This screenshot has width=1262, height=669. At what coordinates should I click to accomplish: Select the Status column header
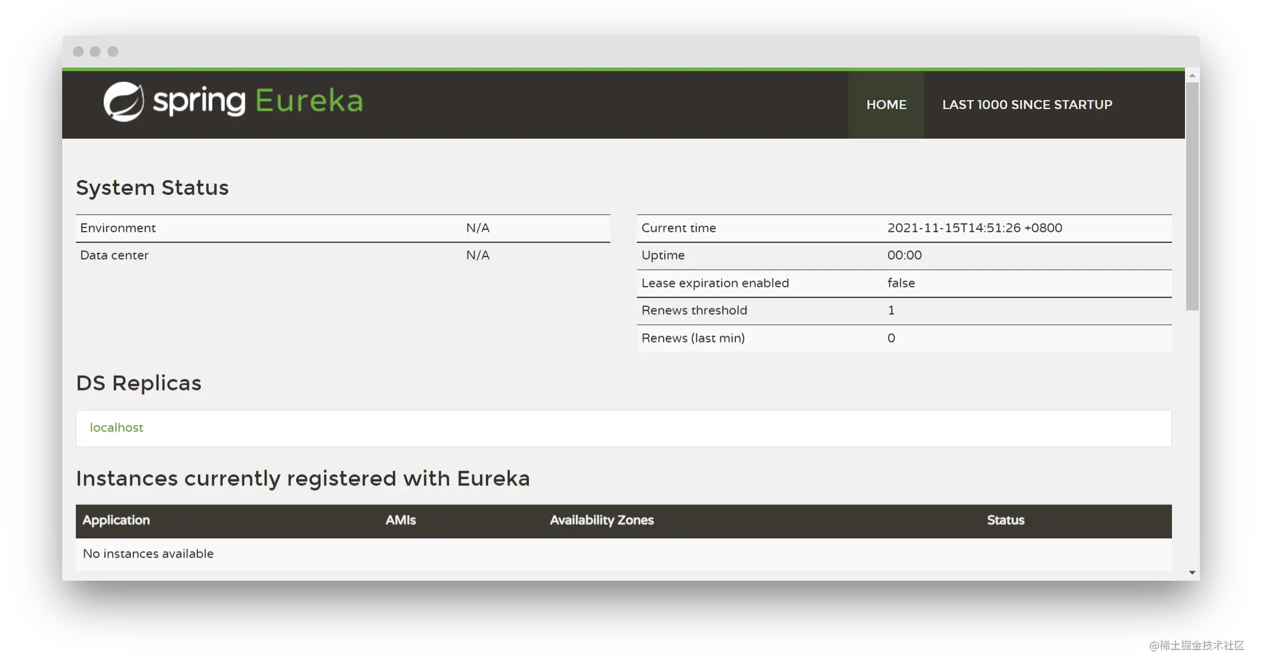(x=1005, y=520)
